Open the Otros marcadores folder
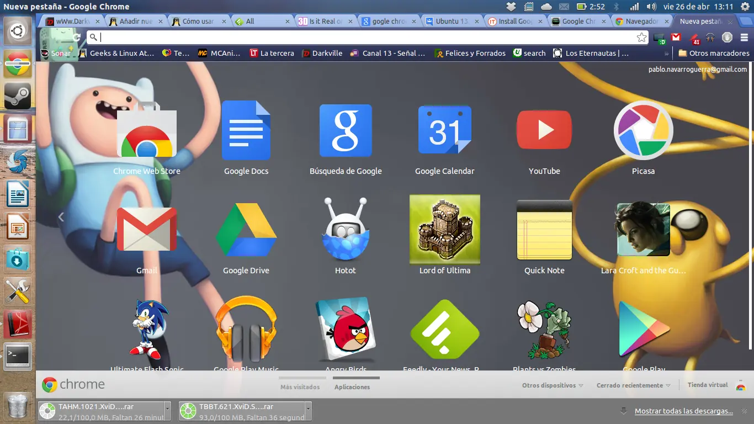Image resolution: width=754 pixels, height=424 pixels. 714,54
